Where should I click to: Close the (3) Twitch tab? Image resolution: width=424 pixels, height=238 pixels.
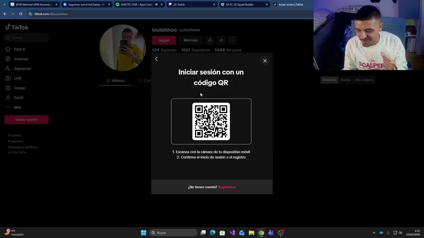coord(214,5)
